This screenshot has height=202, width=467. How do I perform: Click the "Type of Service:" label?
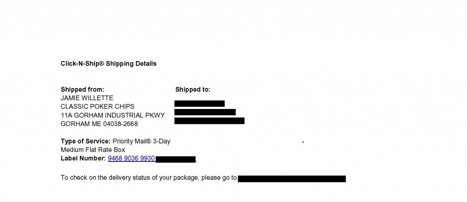click(85, 141)
